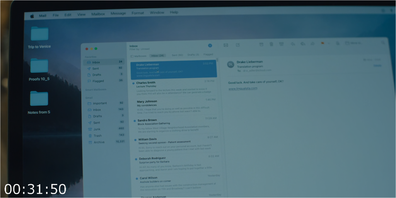
Task: Open the Format menu
Action: (138, 13)
